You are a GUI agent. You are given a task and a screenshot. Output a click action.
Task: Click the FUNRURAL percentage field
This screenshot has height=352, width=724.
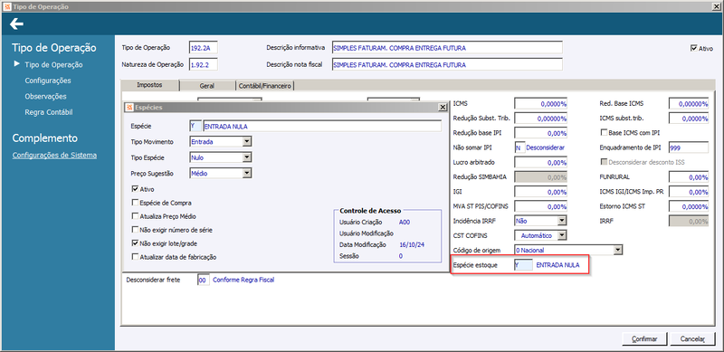coord(689,177)
